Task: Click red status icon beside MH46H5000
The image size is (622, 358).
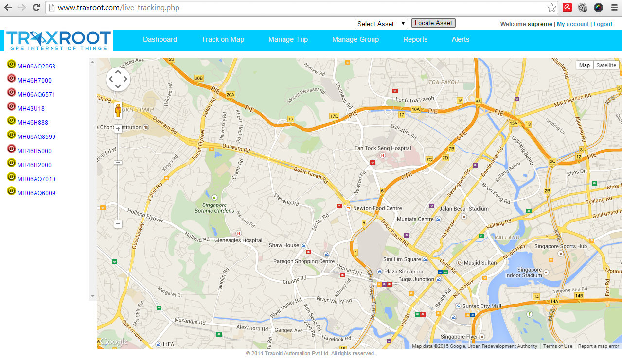Action: 11,148
